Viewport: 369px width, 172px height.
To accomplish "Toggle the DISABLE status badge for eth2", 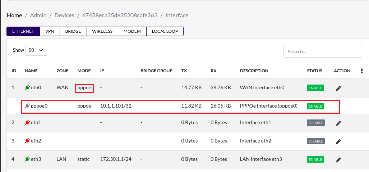I will pyautogui.click(x=315, y=141).
